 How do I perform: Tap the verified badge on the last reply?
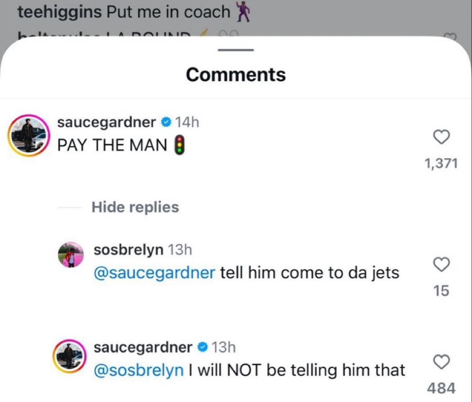(x=203, y=347)
